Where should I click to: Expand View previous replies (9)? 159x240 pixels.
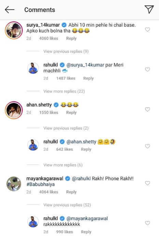point(66,51)
